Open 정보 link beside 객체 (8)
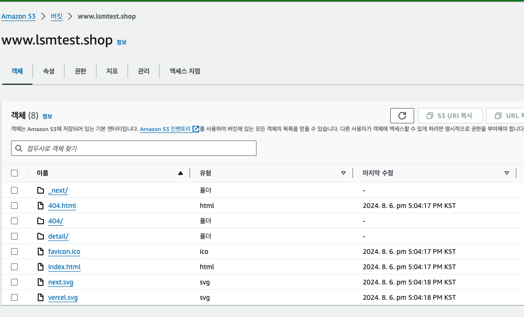This screenshot has width=524, height=317. [x=47, y=116]
